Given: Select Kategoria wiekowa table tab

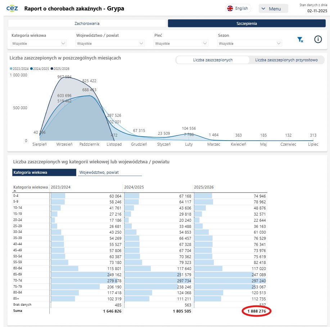Looking at the screenshot, I should click(x=44, y=172).
